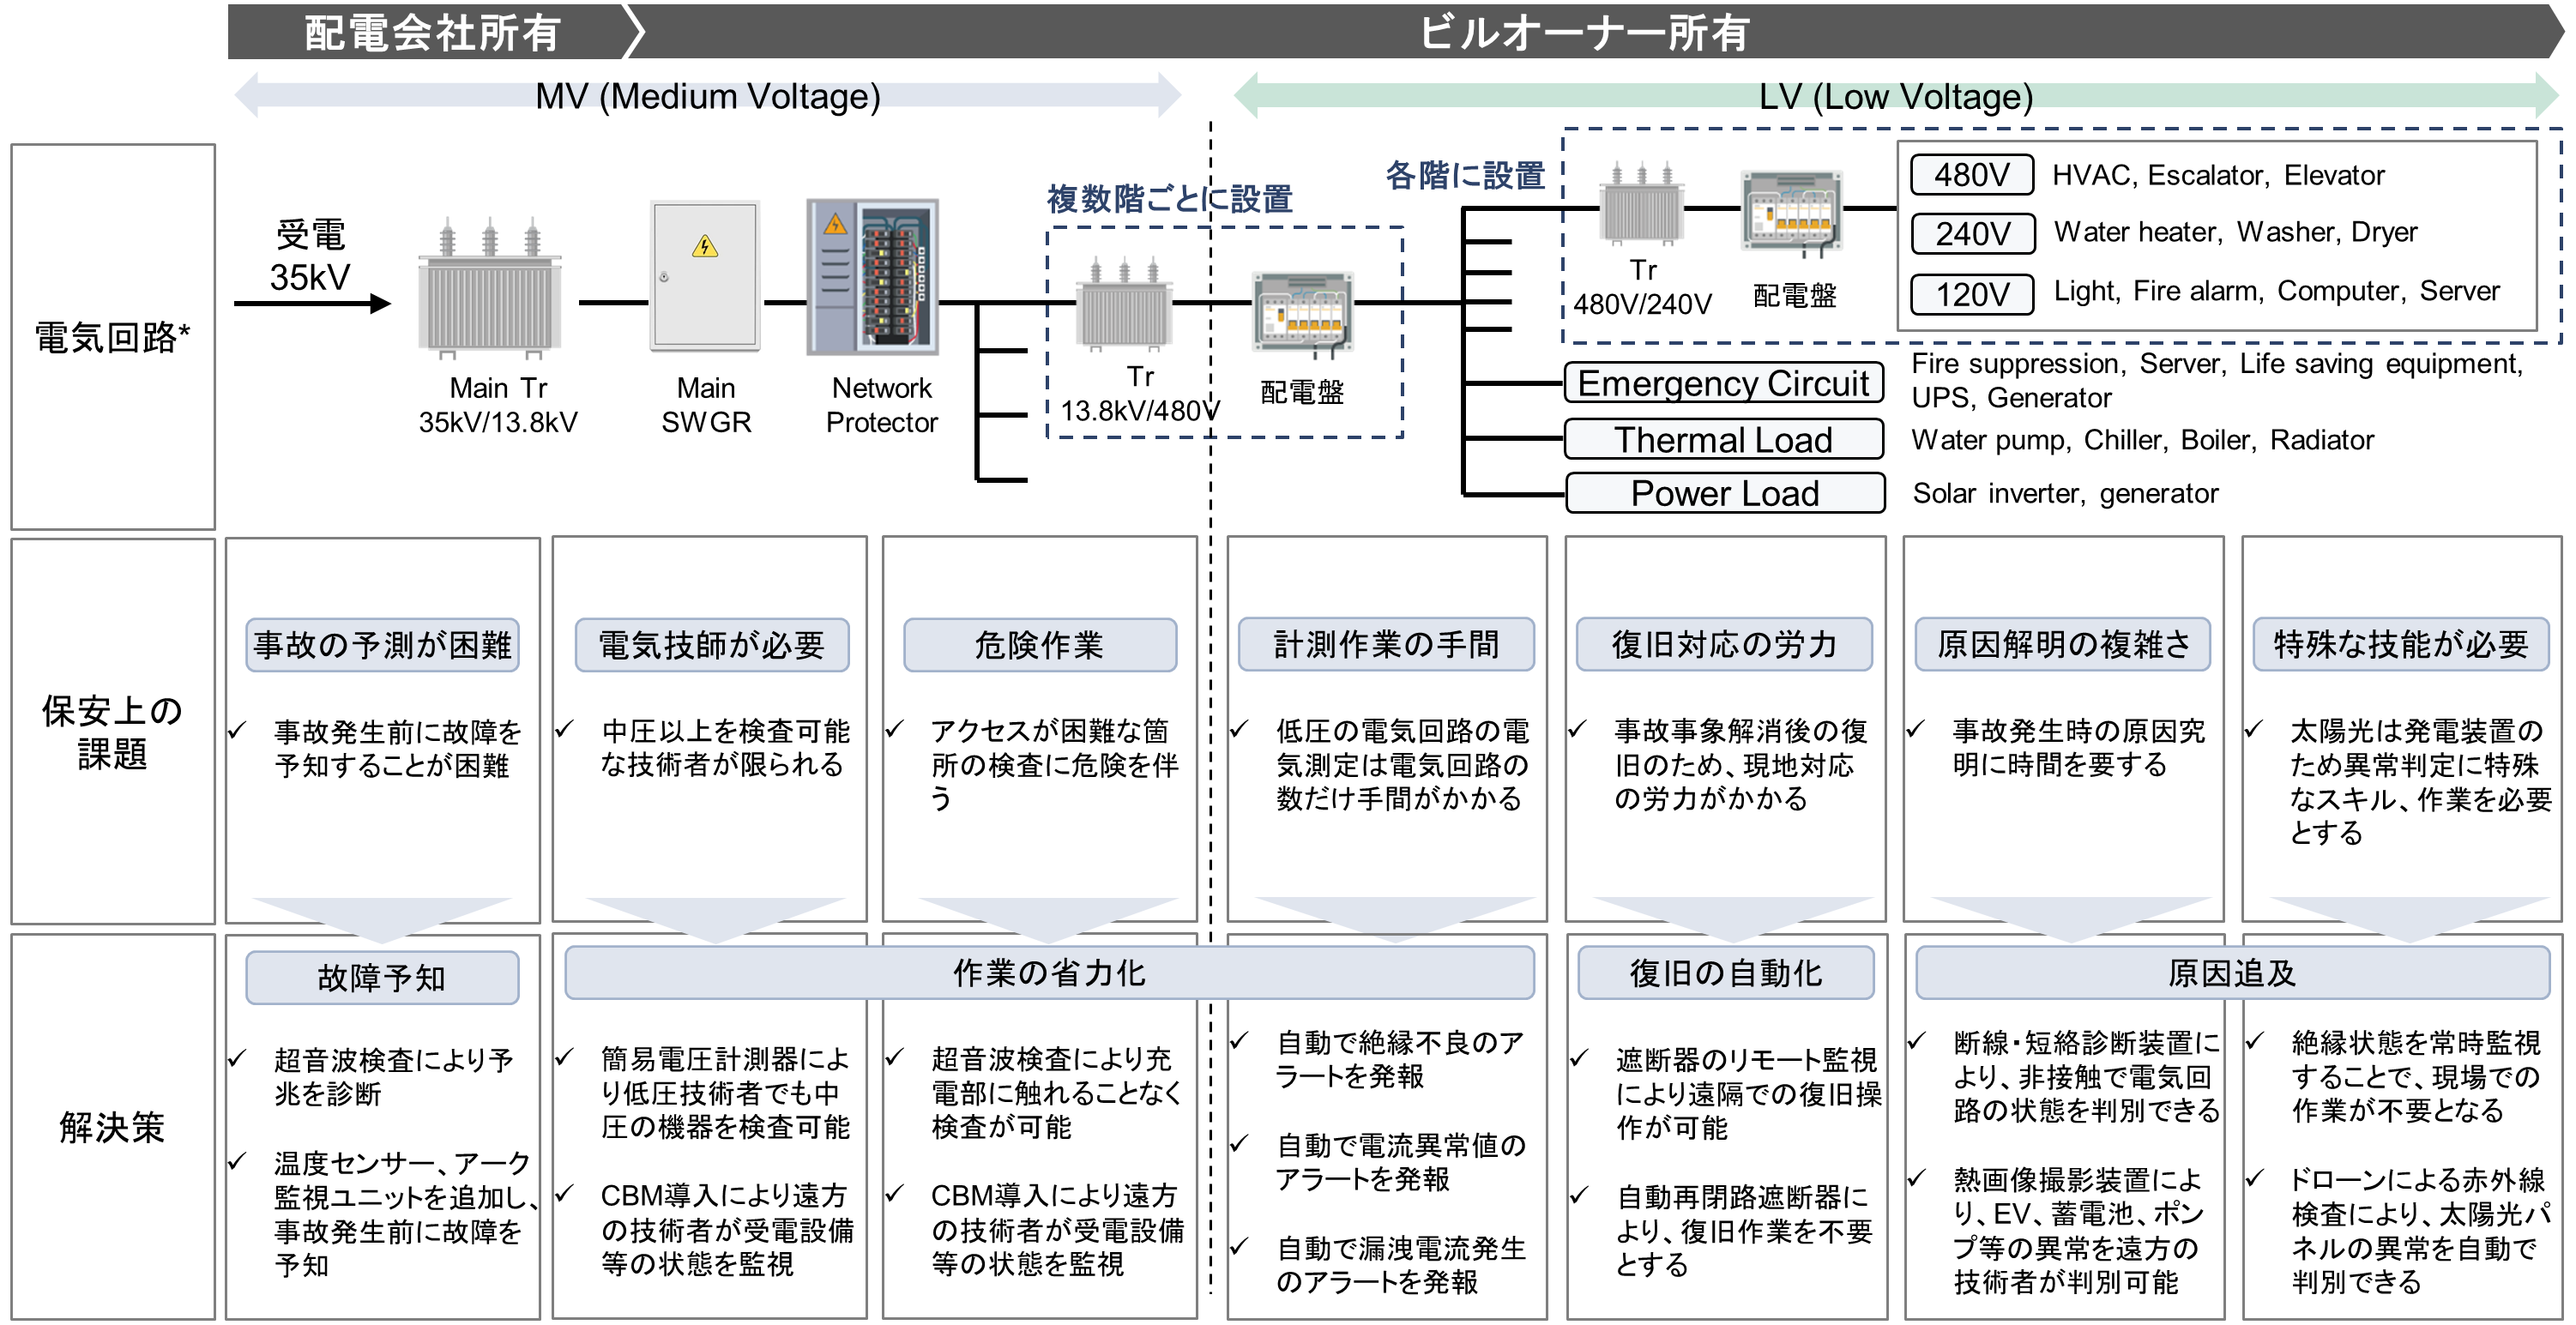Screen dimensions: 2576x1325
Task: Click checkmark beside 事故発生時の原因究明に時間を要する
Action: click(x=1915, y=730)
